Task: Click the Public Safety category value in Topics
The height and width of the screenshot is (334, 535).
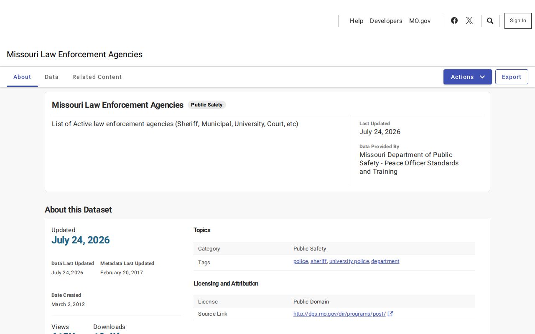Action: 310,249
